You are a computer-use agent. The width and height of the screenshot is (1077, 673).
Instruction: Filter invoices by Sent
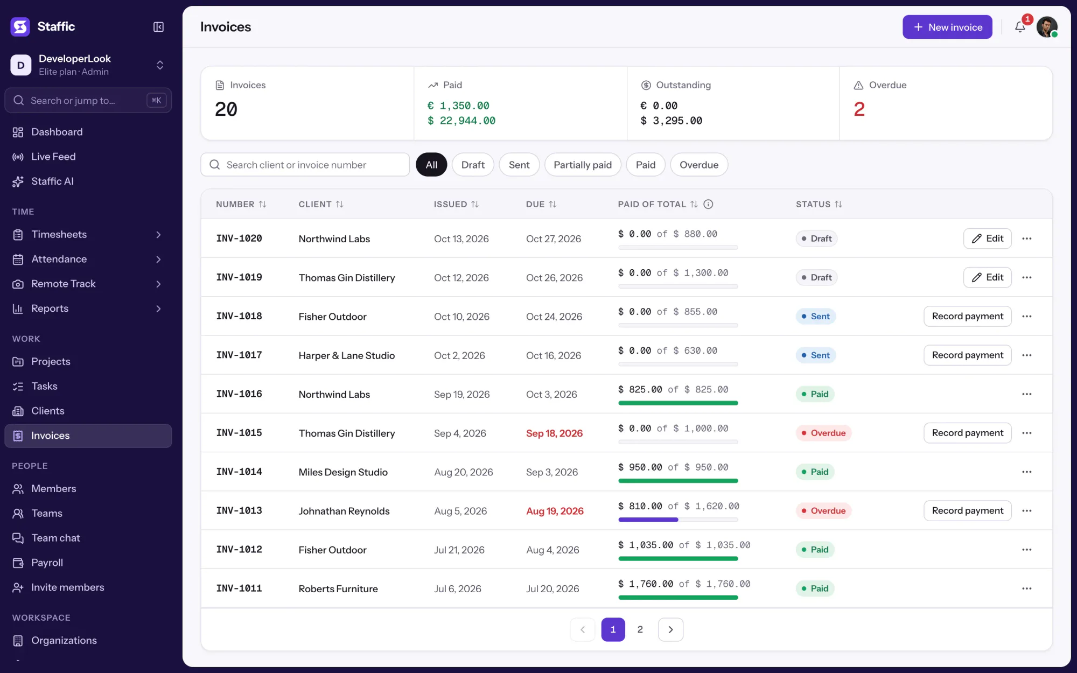pos(519,165)
